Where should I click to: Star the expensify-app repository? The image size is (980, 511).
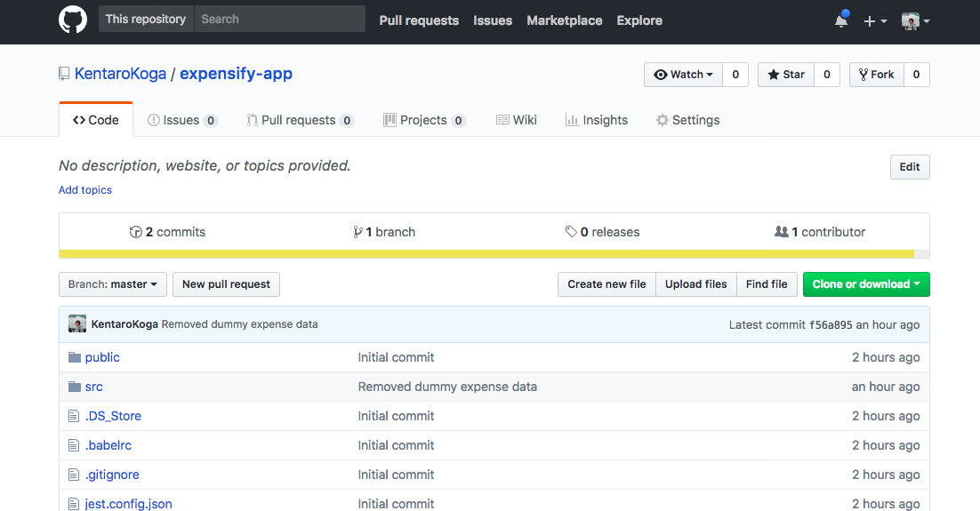(785, 75)
